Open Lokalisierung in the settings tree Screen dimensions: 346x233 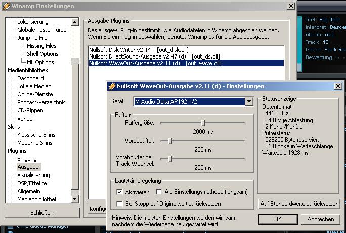33,22
